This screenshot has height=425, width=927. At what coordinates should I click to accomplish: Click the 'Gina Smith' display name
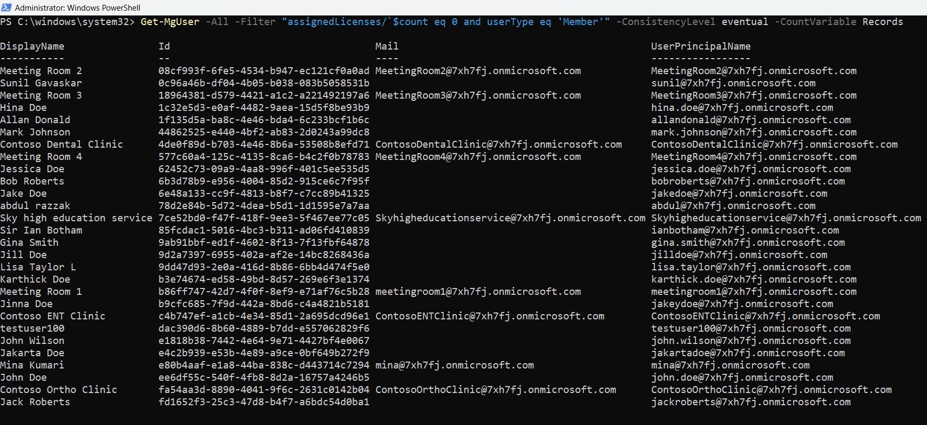pos(29,243)
